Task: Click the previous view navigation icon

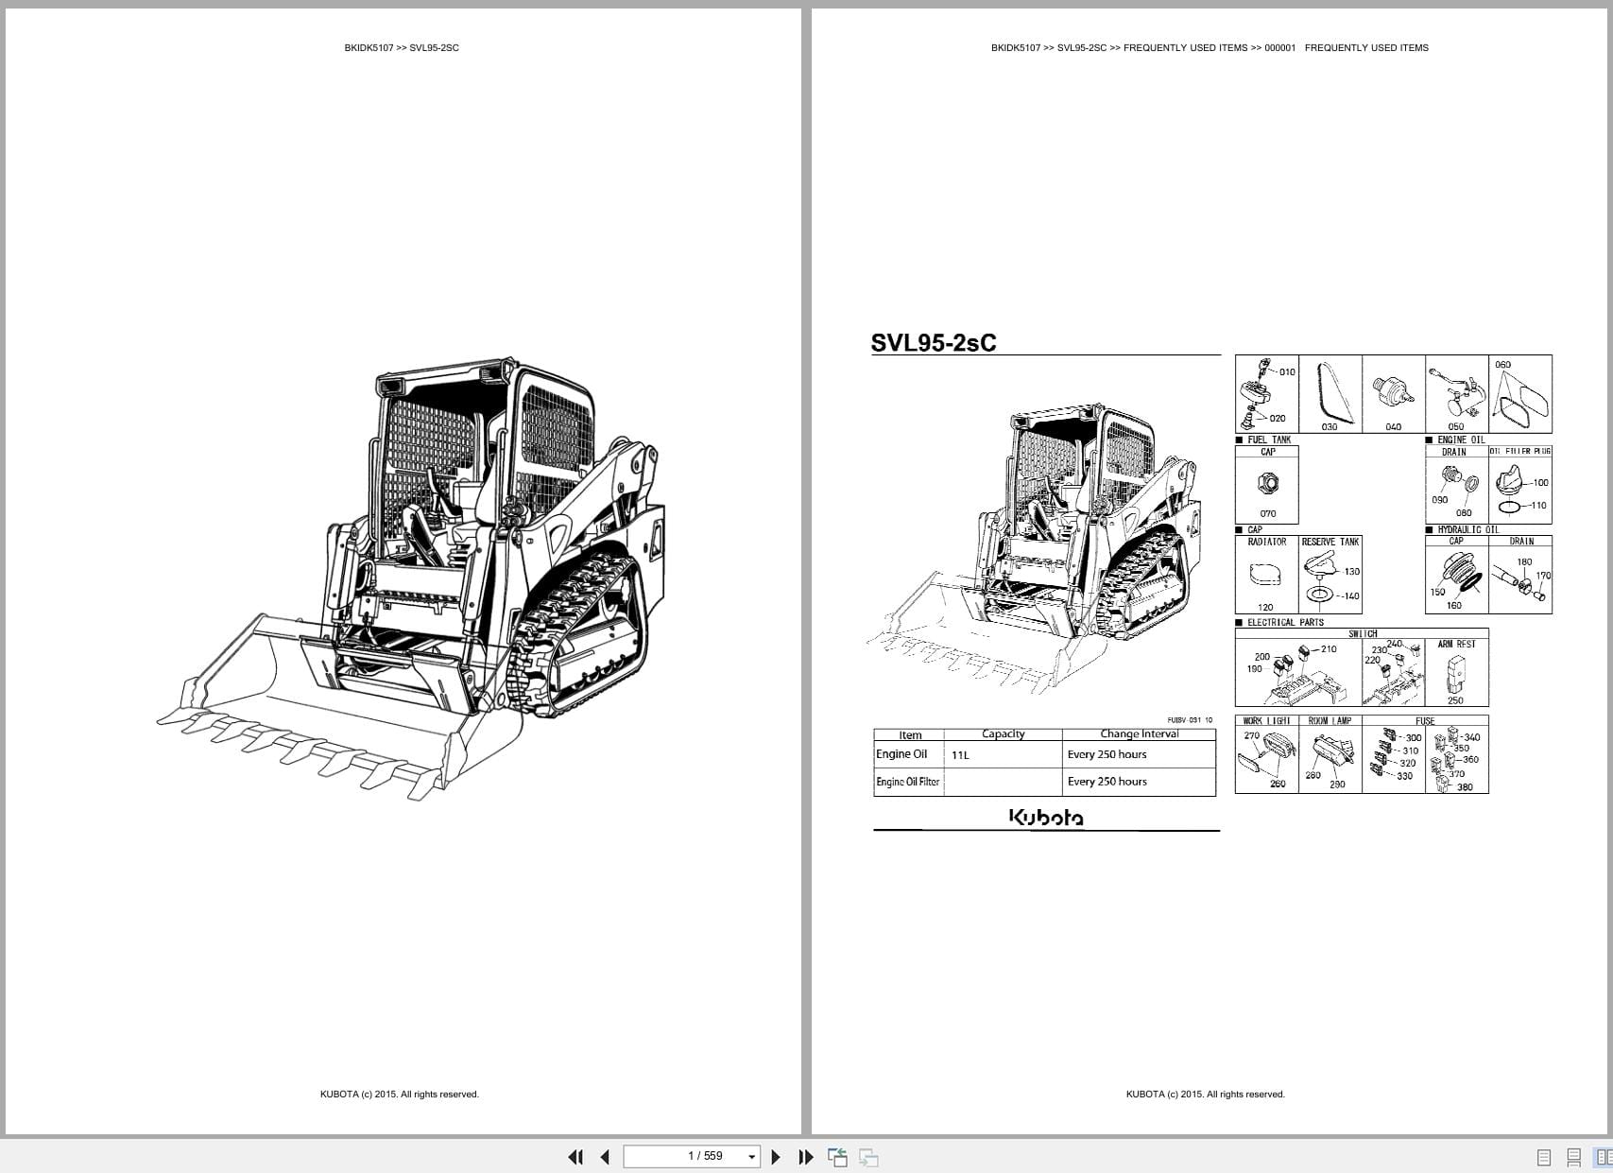Action: [x=836, y=1155]
